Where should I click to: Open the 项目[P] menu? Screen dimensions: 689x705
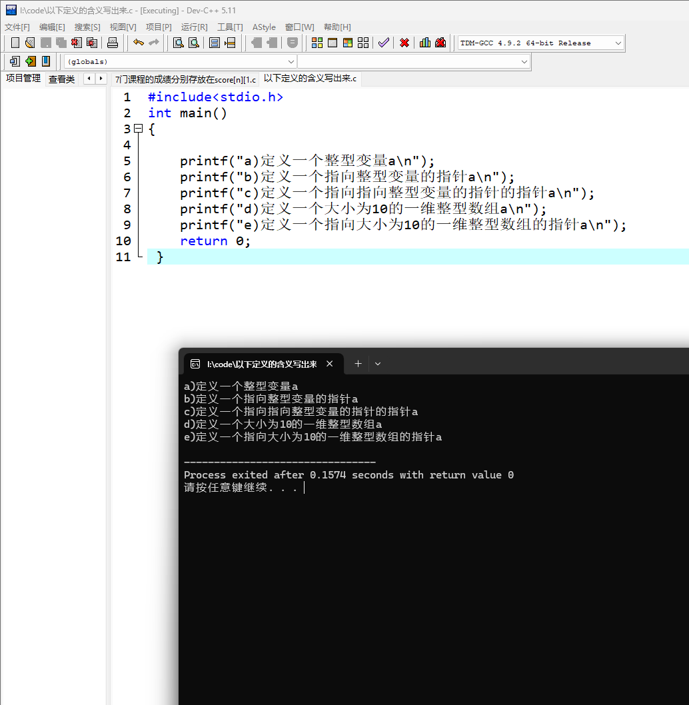159,27
